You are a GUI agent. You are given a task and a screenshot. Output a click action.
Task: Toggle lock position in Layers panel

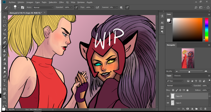180,90
